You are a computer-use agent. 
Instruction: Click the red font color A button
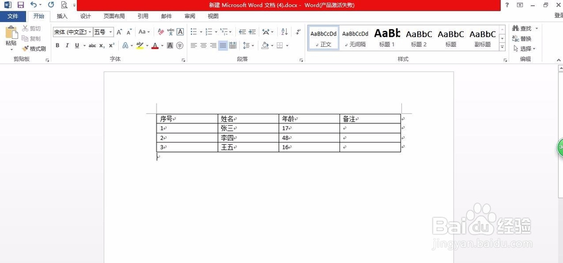tap(155, 46)
